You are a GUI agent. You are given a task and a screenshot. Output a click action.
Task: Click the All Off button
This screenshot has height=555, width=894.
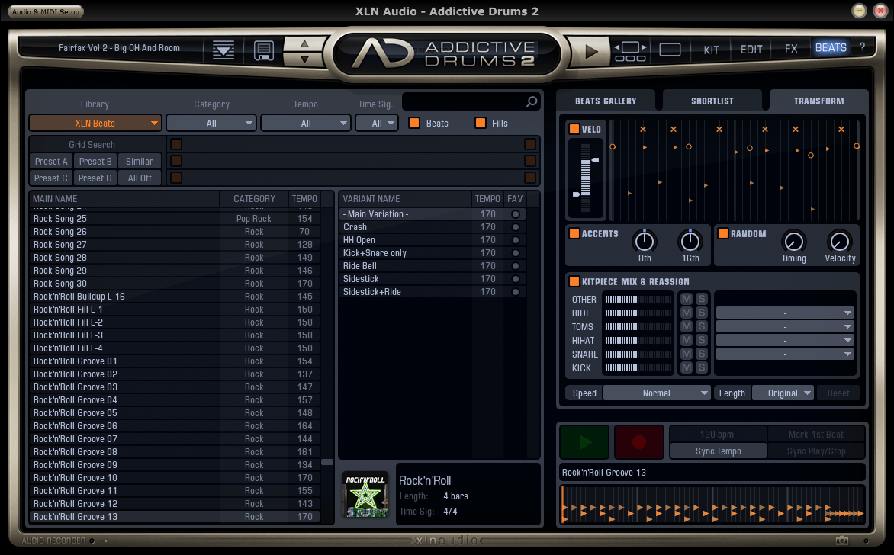pyautogui.click(x=140, y=178)
